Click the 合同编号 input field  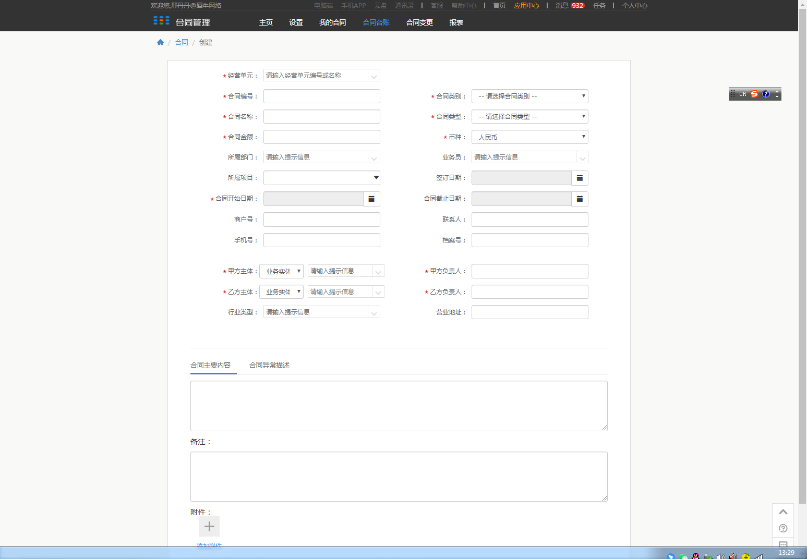[322, 96]
